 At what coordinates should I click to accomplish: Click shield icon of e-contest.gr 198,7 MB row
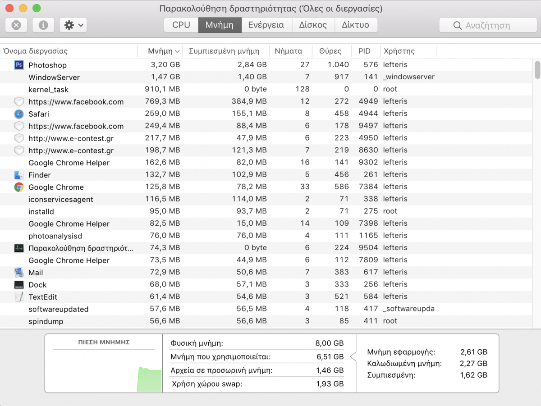click(19, 150)
